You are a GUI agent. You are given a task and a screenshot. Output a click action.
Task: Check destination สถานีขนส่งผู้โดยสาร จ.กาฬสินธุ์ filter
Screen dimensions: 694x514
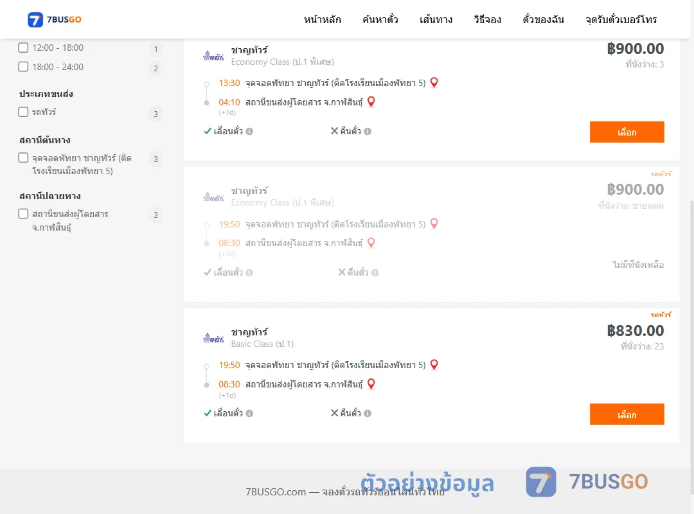(24, 213)
